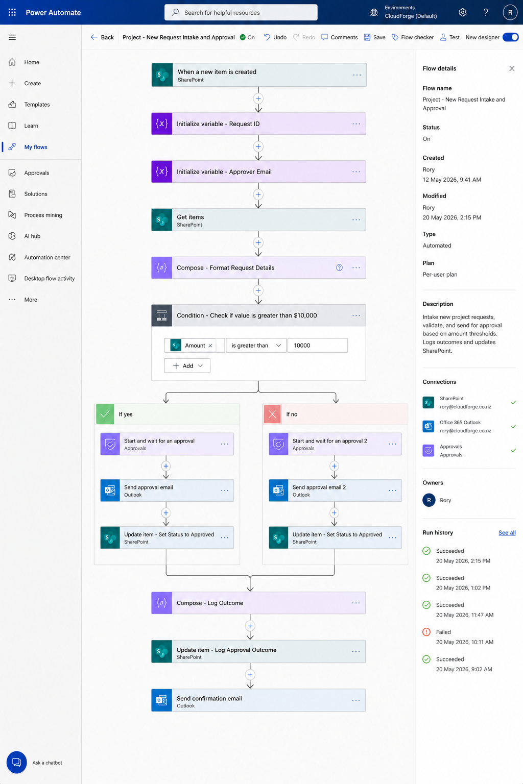Open the app launcher waffle icon
Screen dimensions: 523x784
coord(12,12)
